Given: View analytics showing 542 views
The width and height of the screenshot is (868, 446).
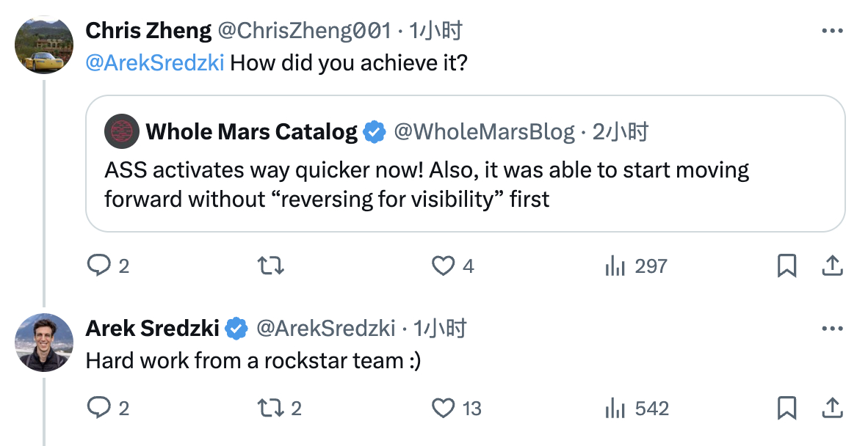Looking at the screenshot, I should point(637,409).
